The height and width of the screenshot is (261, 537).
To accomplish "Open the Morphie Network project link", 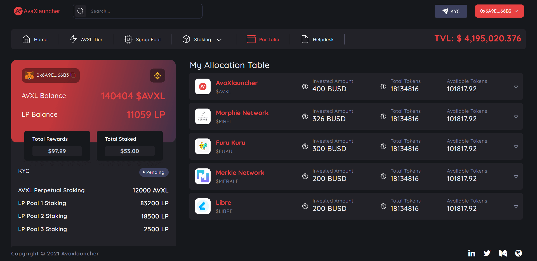I will click(242, 113).
